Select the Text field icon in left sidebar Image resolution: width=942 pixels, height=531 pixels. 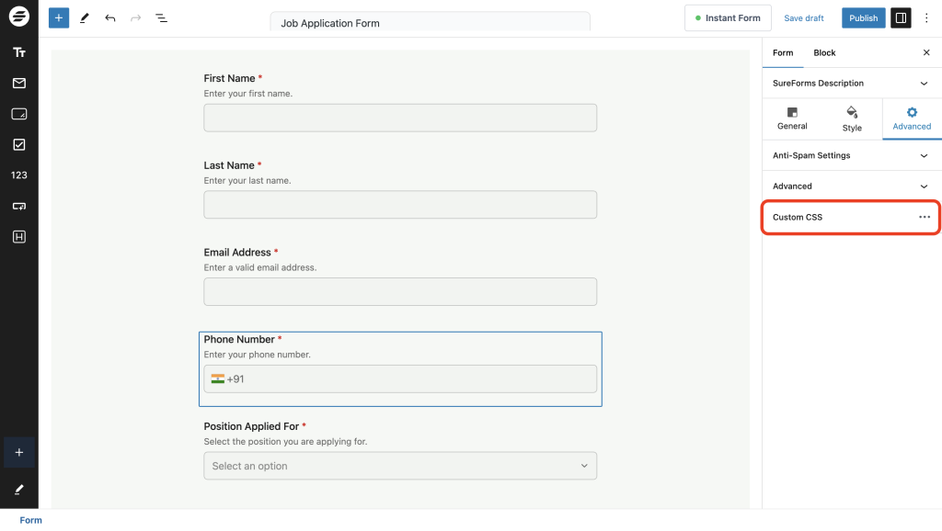18,52
